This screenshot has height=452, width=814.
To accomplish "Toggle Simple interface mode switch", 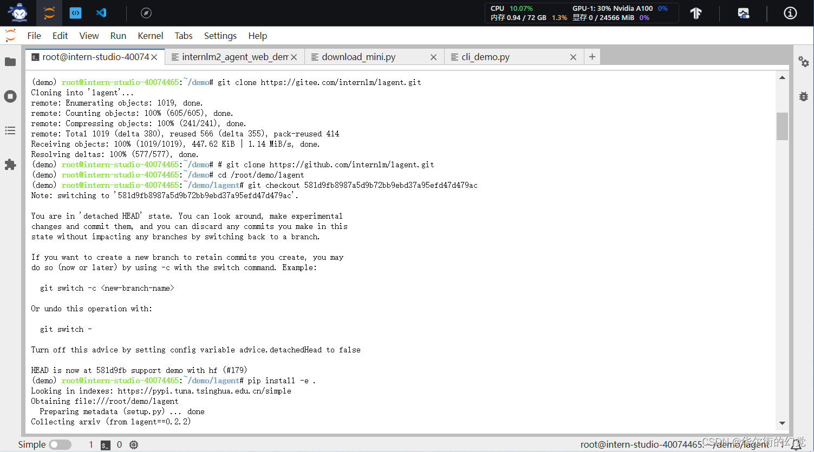I will click(x=60, y=444).
